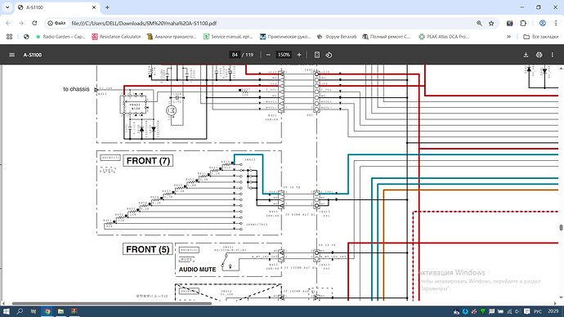564x317 pixels.
Task: Download the A-S1100 PDF file
Action: [x=526, y=55]
